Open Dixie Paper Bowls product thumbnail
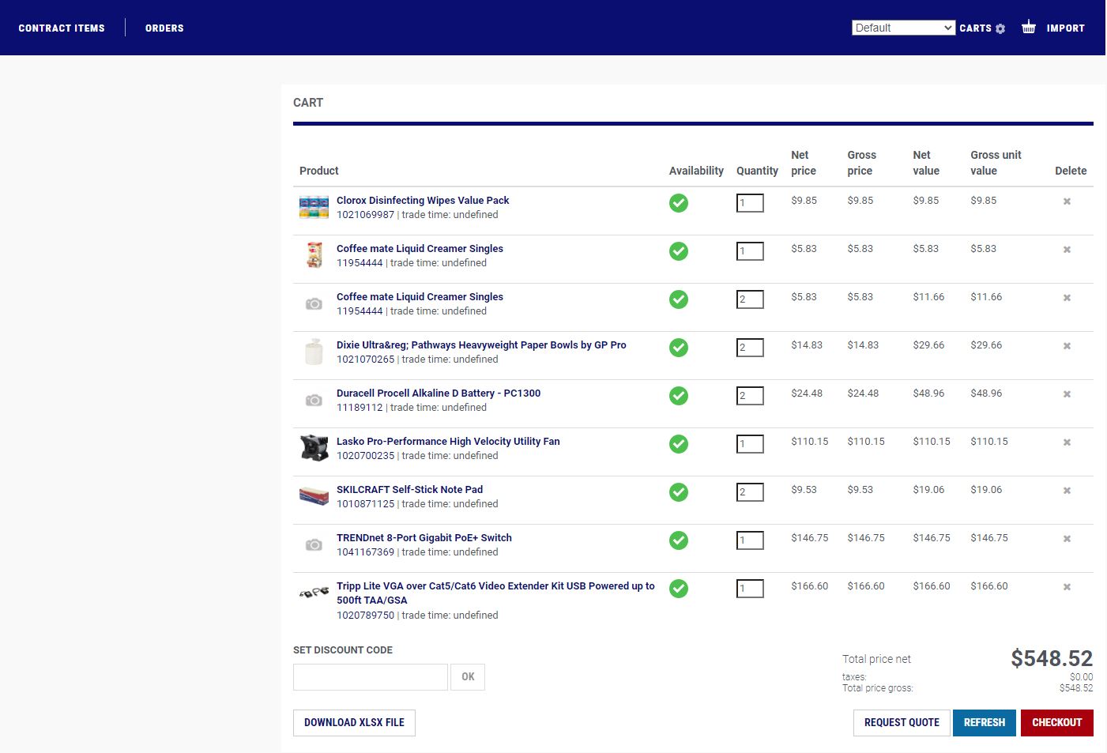 [x=314, y=352]
